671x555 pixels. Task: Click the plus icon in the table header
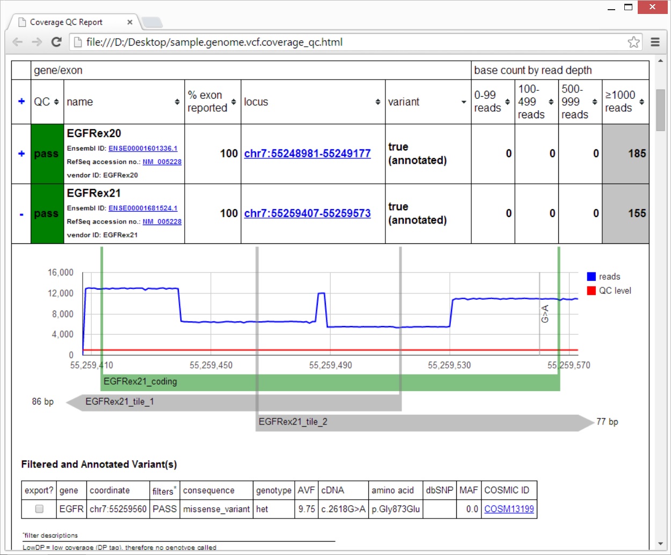pyautogui.click(x=20, y=102)
